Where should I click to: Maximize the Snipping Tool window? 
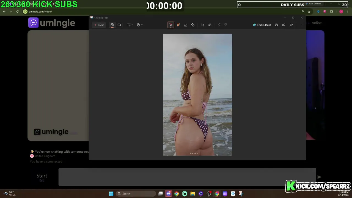(293, 18)
